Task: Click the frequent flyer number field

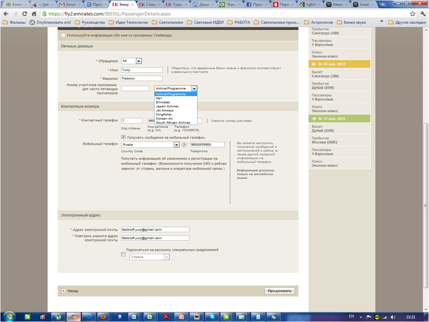Action: click(x=135, y=88)
